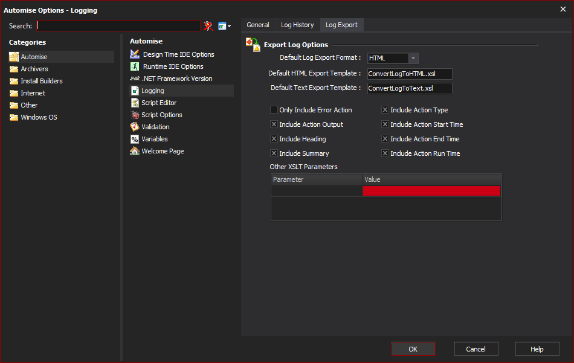Screen dimensions: 574x363
Task: Select the Windows OS category label
Action: coord(39,117)
